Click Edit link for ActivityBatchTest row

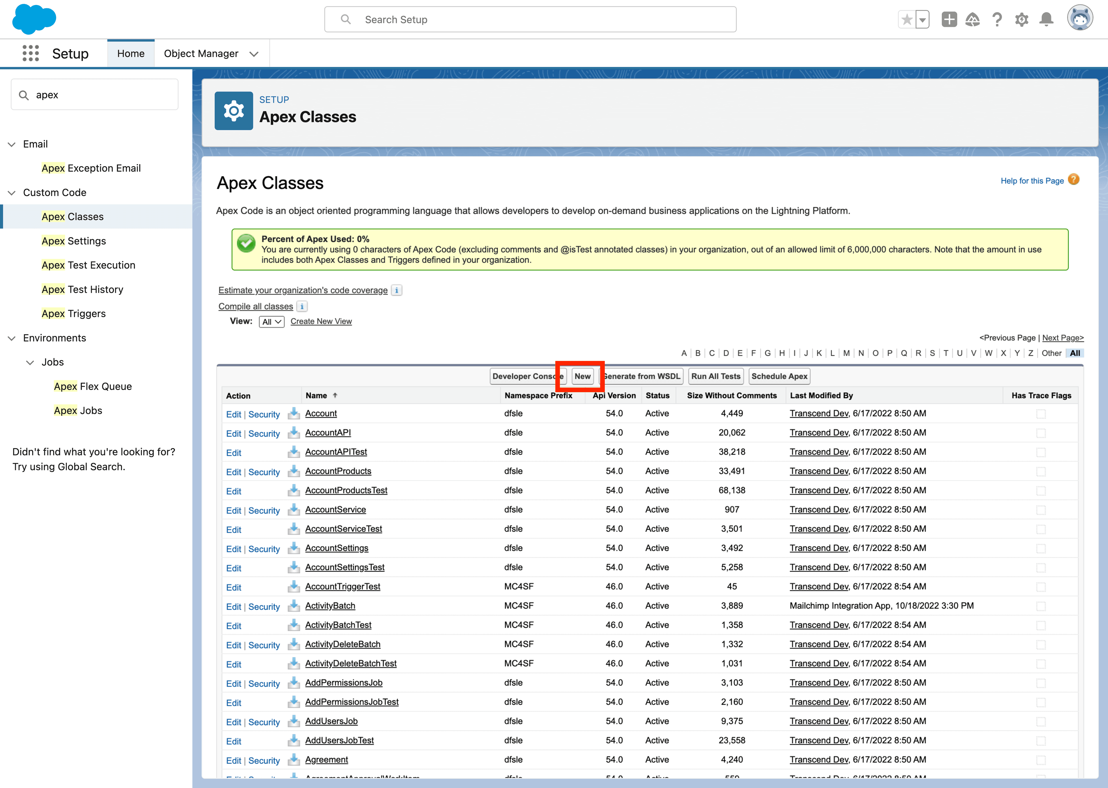coord(233,626)
